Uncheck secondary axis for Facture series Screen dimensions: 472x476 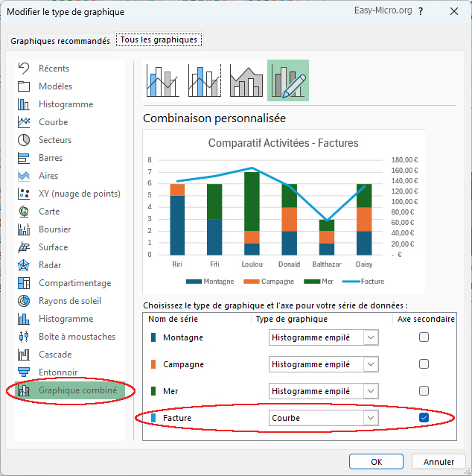424,417
